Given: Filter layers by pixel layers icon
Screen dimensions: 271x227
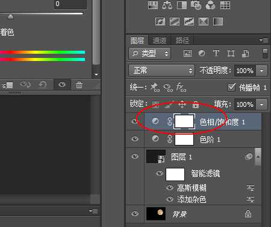Looking at the screenshot, I should 187,53.
